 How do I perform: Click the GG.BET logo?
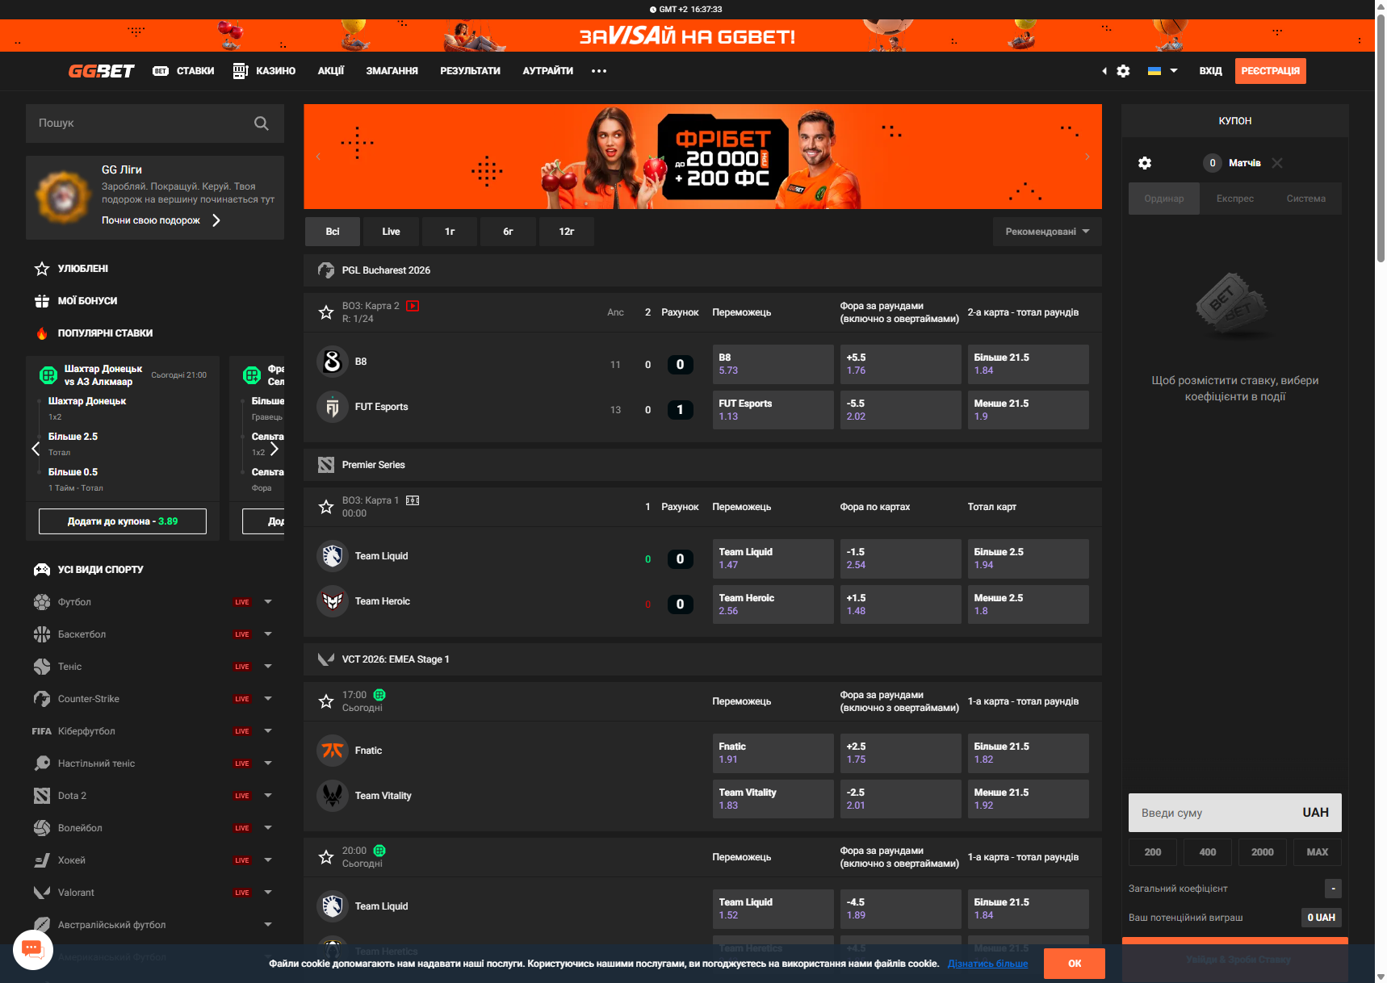tap(101, 71)
